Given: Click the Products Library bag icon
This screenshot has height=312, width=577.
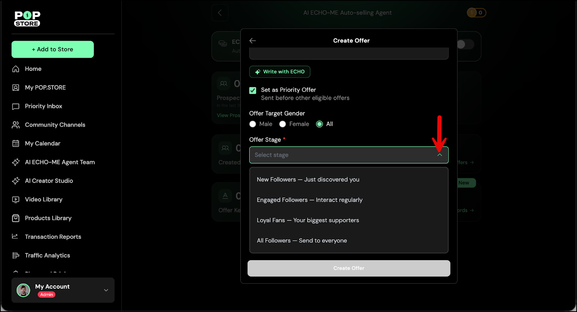Looking at the screenshot, I should pos(16,218).
